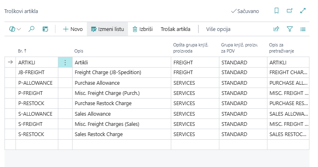
Task: Open row options for ARTIKLI
Action: pos(65,62)
